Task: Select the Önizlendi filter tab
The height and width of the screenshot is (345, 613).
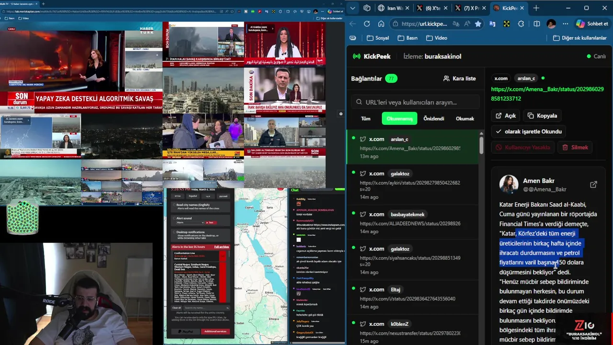Action: (x=433, y=118)
